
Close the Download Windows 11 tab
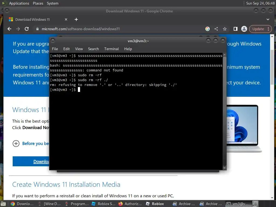click(x=66, y=19)
